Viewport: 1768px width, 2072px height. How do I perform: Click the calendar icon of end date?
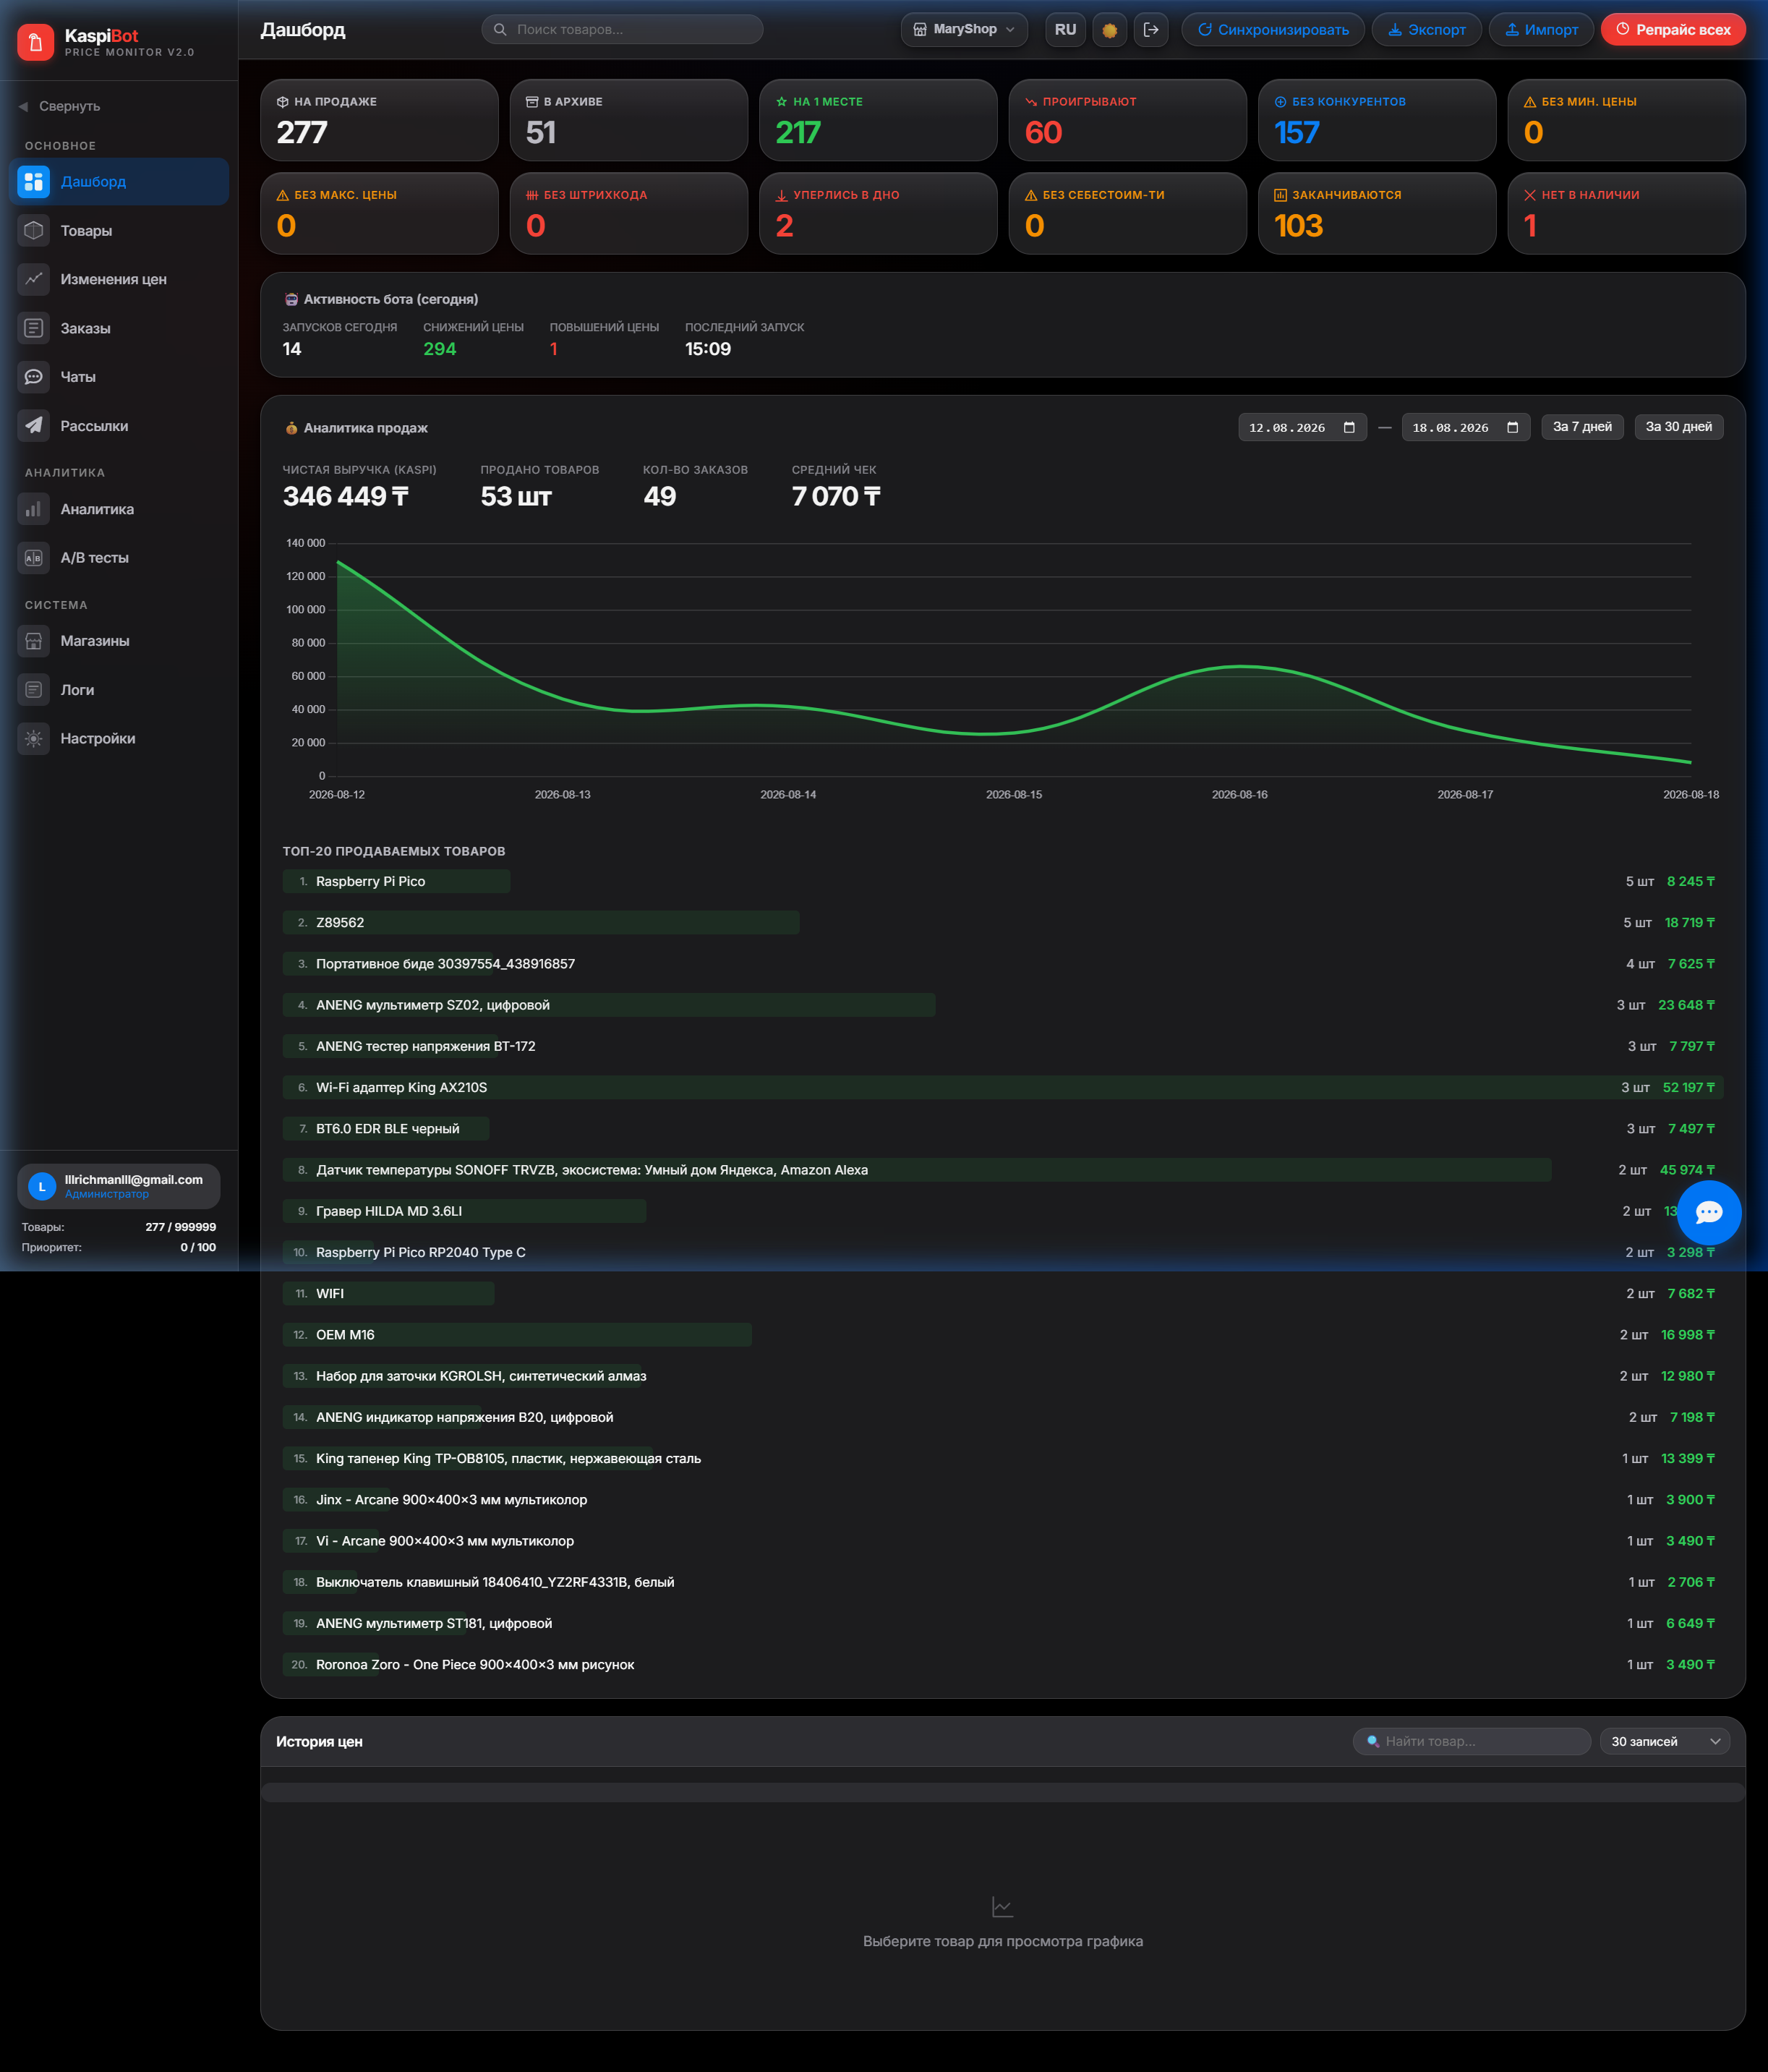[1512, 427]
